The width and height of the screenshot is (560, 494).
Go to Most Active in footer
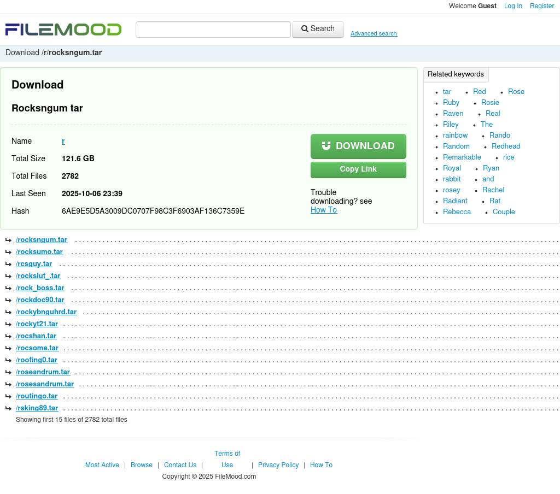[x=102, y=466]
